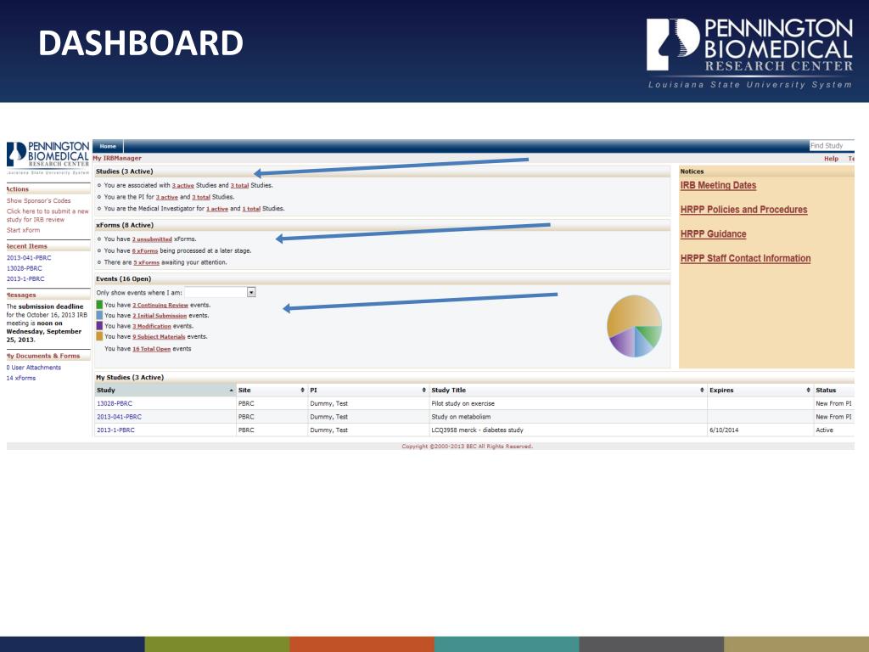Click green Continuing Review color square

point(100,305)
